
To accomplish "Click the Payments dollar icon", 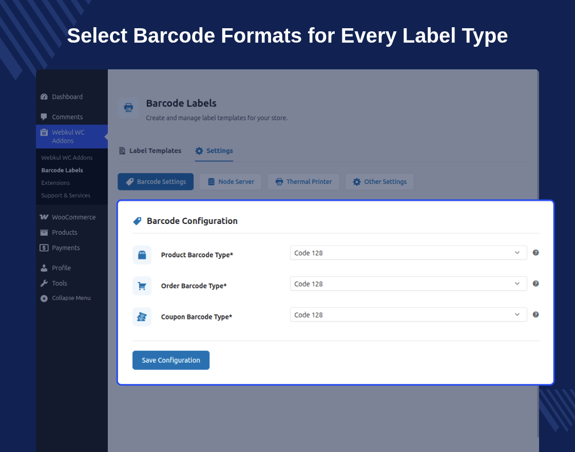I will click(44, 248).
